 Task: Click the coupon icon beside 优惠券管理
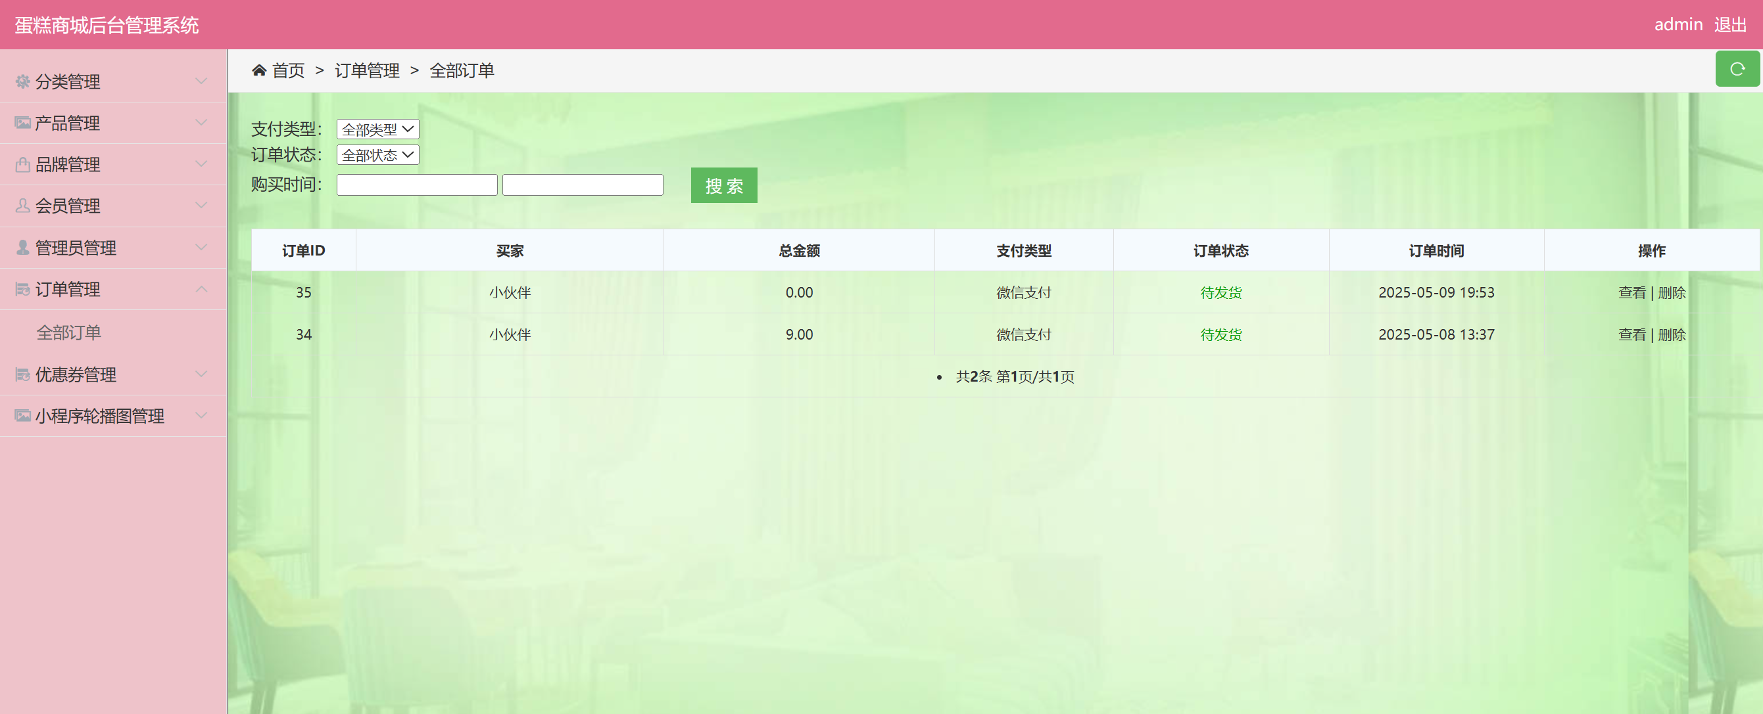tap(22, 375)
